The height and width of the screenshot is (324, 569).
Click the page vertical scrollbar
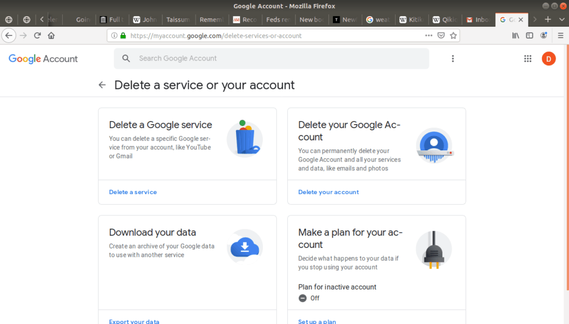pyautogui.click(x=567, y=166)
